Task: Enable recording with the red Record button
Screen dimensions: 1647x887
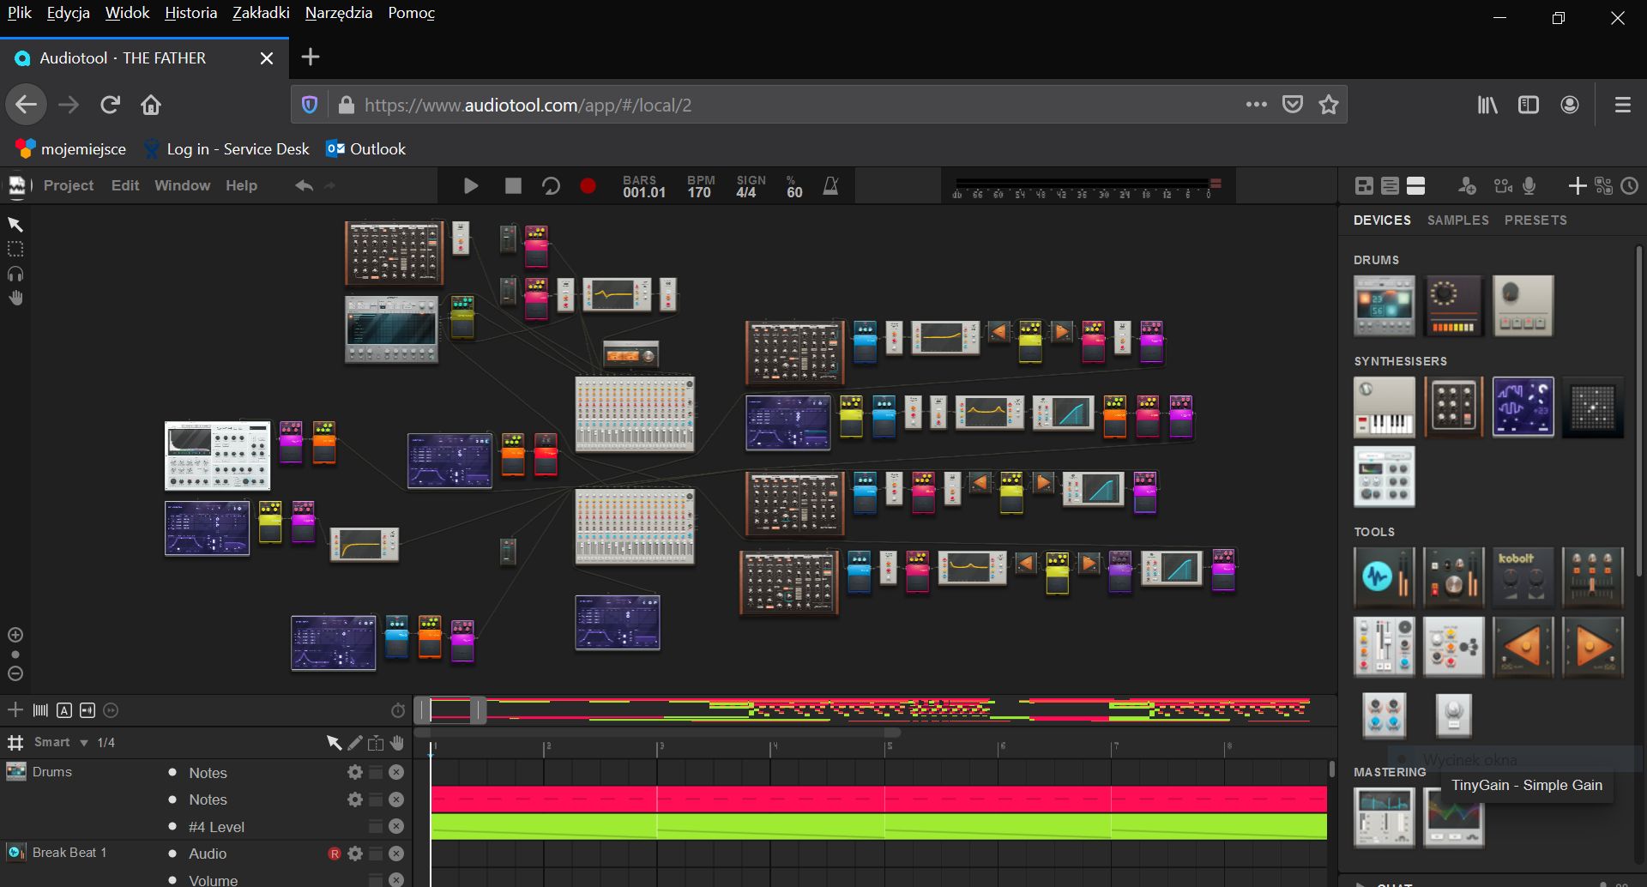Action: (588, 184)
